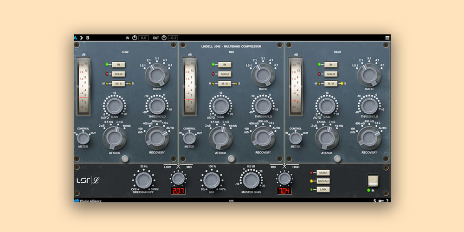464x232 pixels.
Task: Solo the LOW band
Action: pos(118,74)
